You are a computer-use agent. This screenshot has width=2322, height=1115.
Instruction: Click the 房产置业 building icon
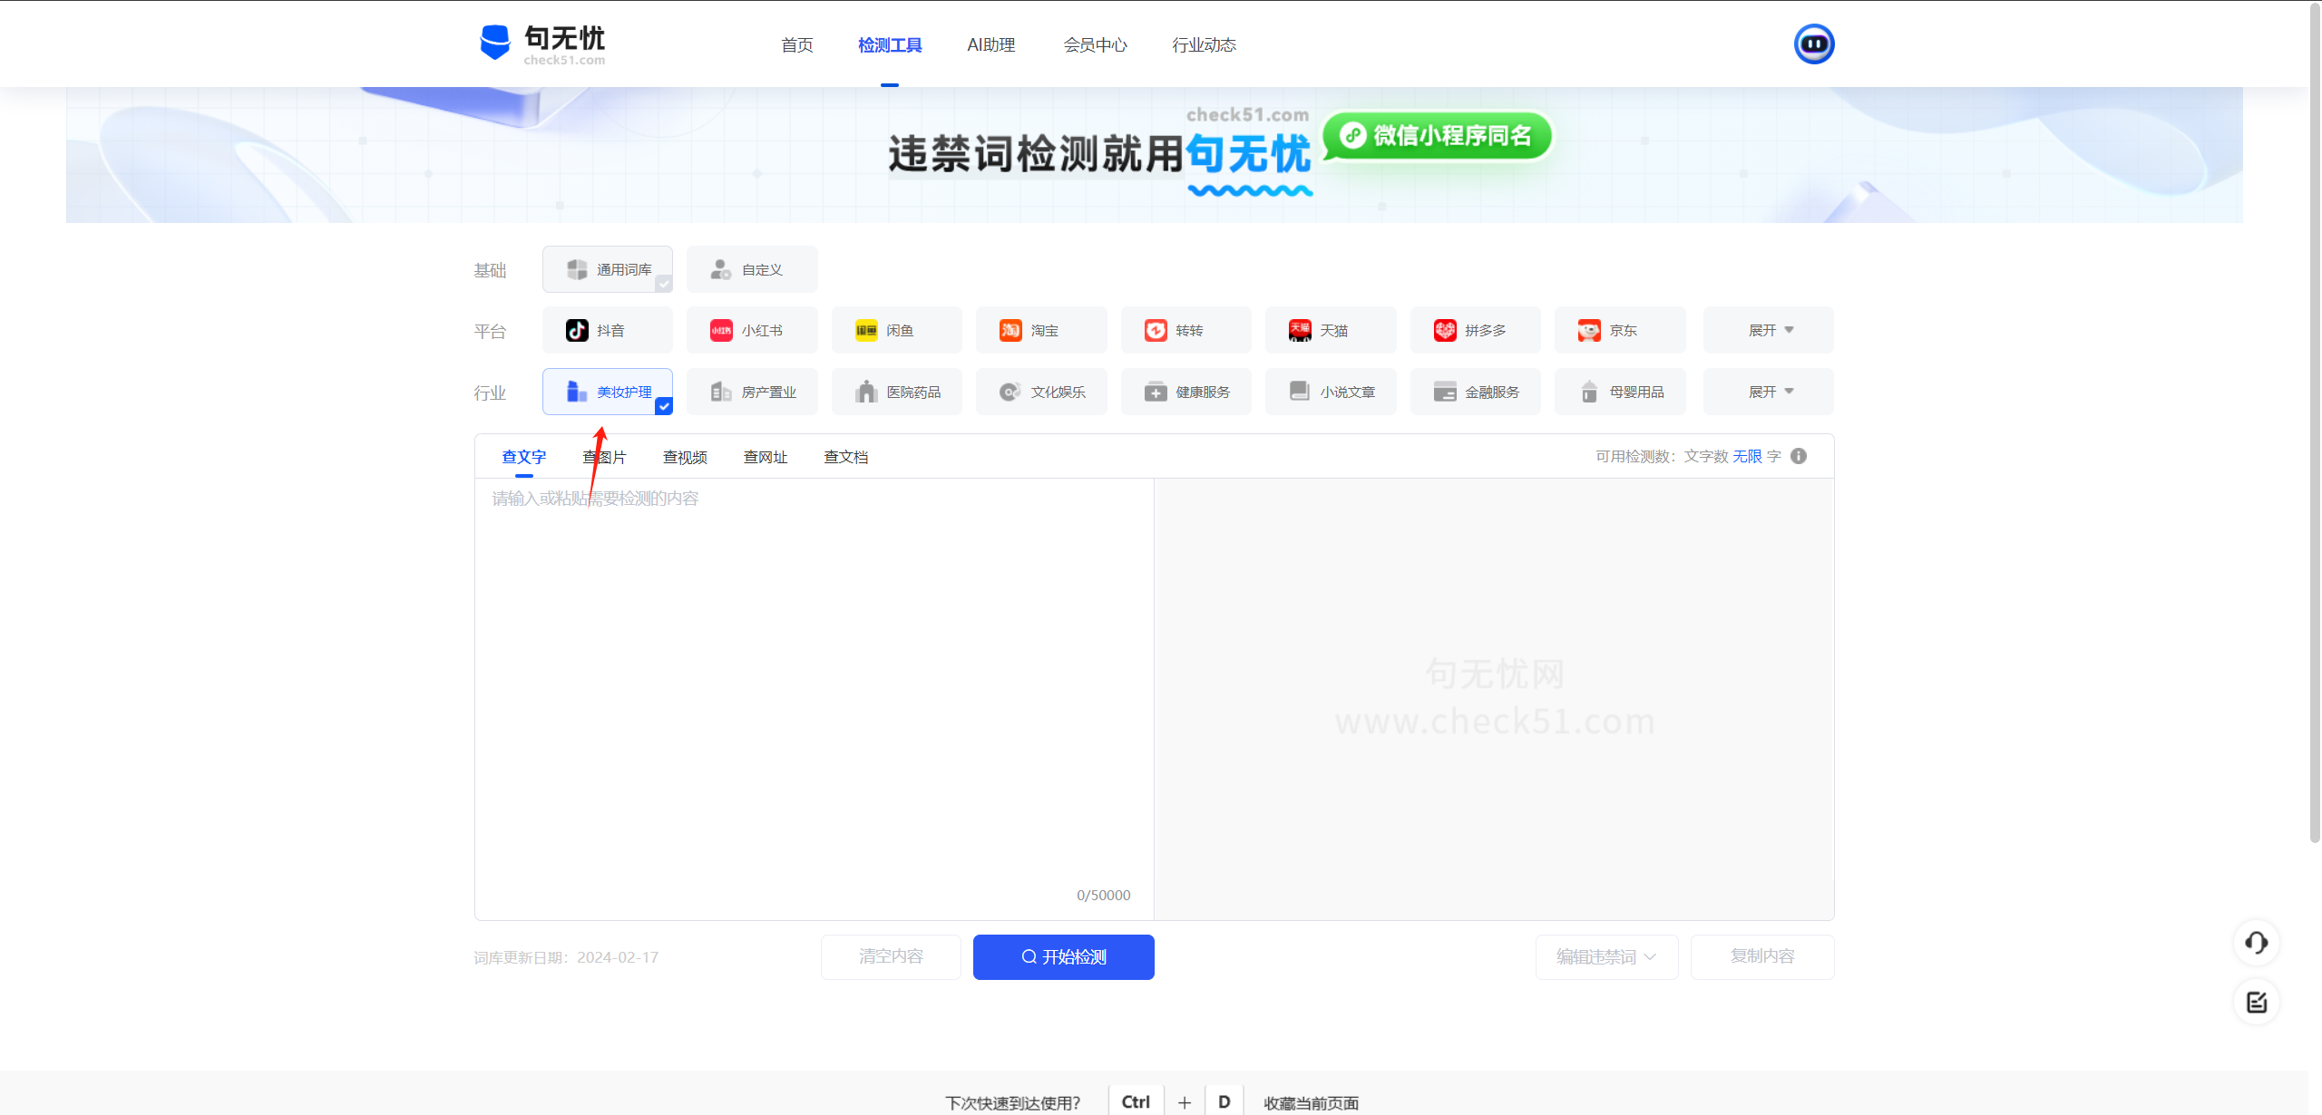tap(721, 392)
